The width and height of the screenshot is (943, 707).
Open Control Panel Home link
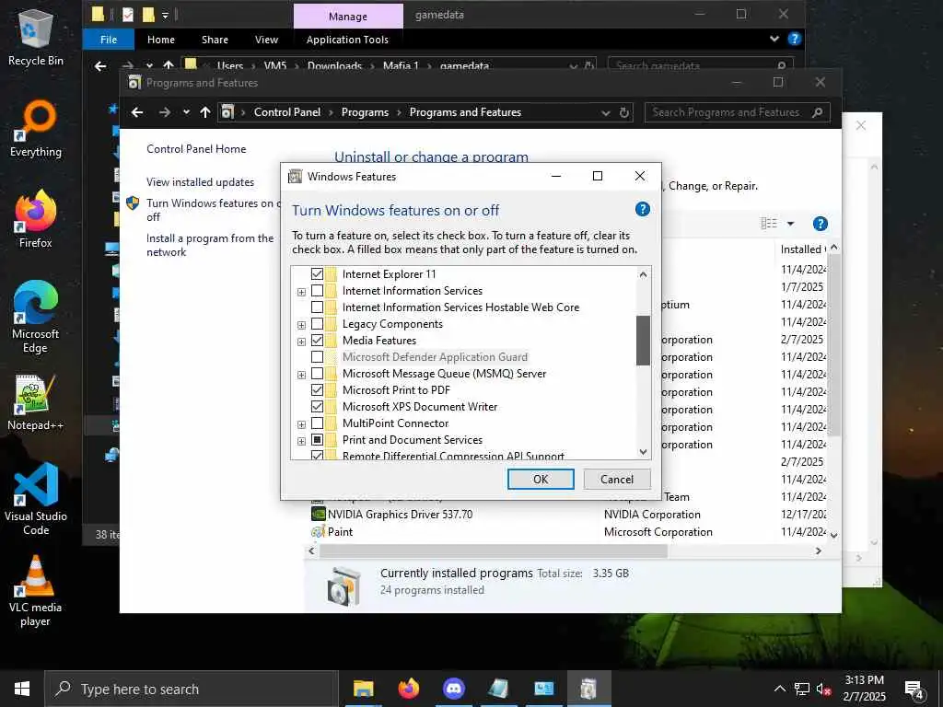pyautogui.click(x=196, y=149)
